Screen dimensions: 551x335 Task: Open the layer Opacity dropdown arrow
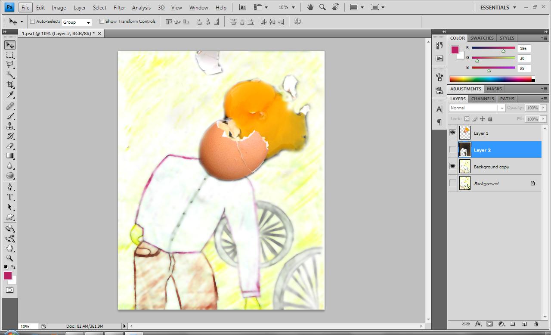[x=543, y=108]
